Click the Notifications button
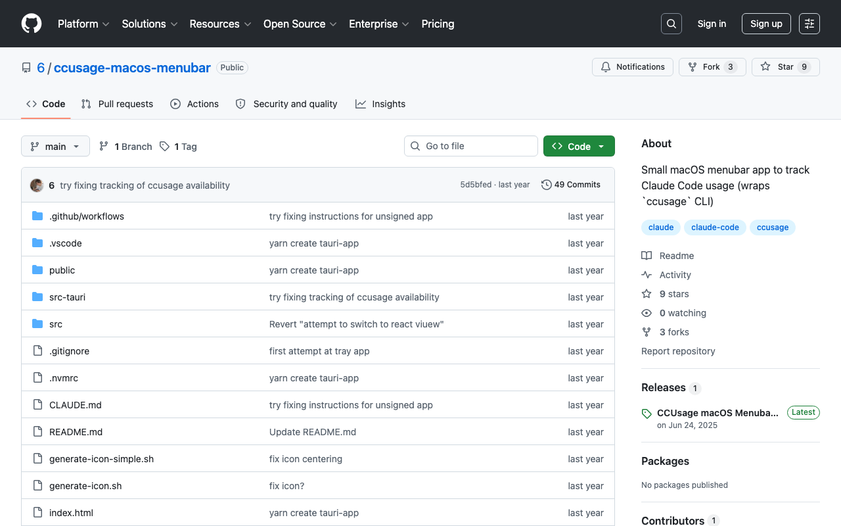The image size is (841, 526). 633,67
